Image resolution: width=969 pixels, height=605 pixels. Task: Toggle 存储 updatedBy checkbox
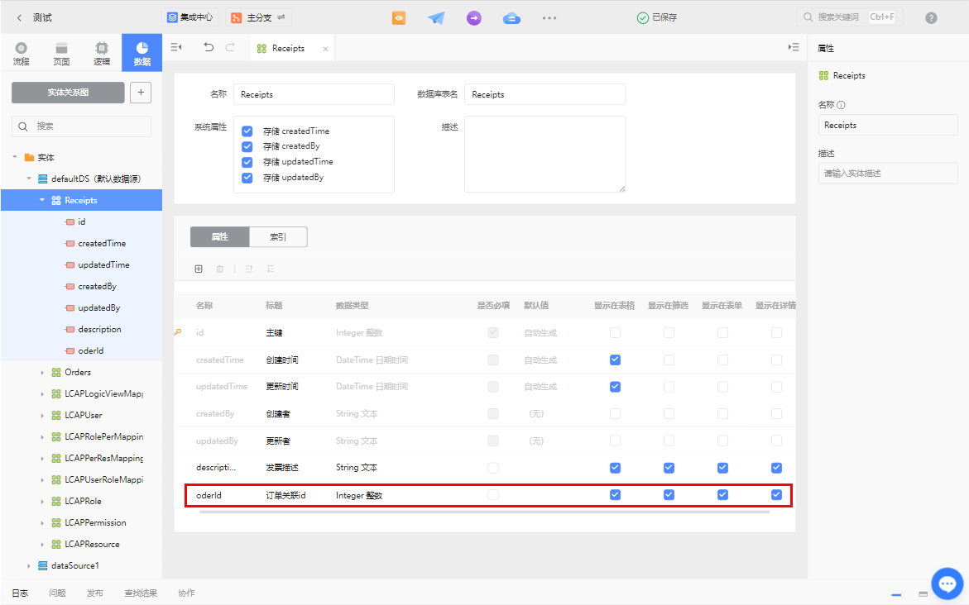click(x=247, y=177)
